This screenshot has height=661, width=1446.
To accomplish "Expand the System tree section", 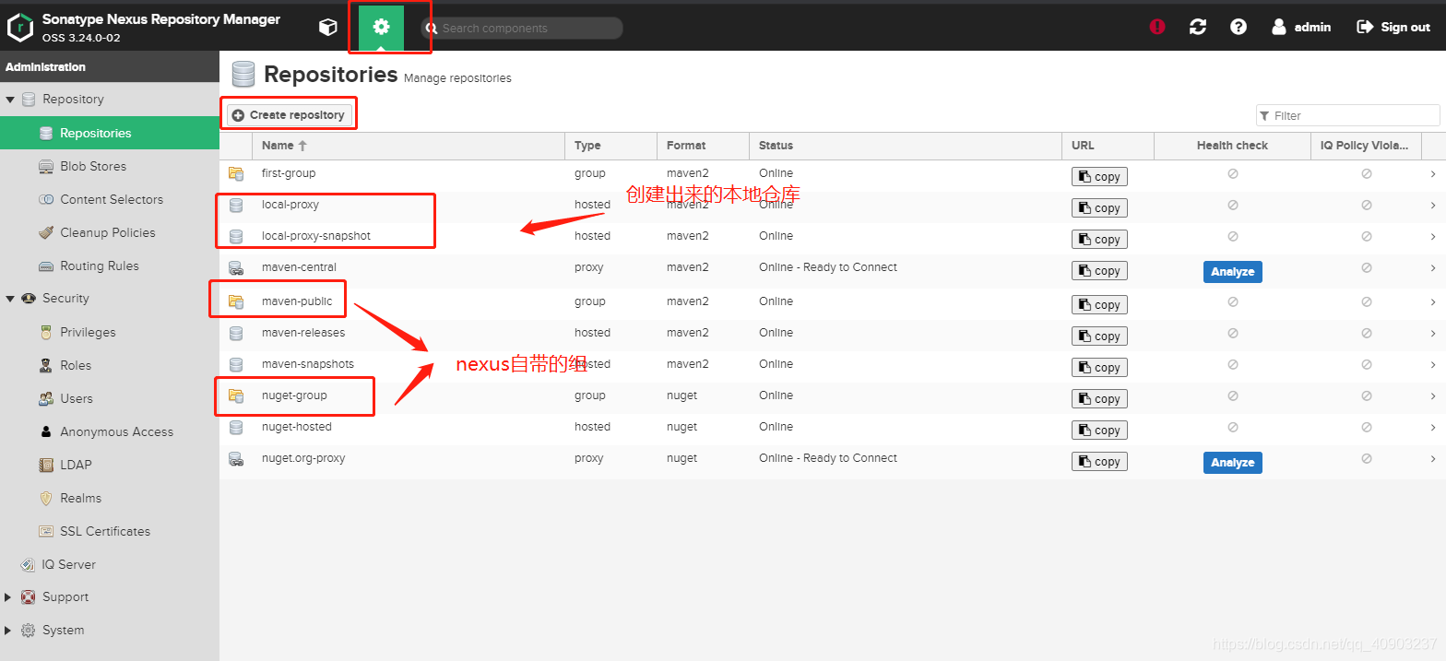I will coord(9,631).
